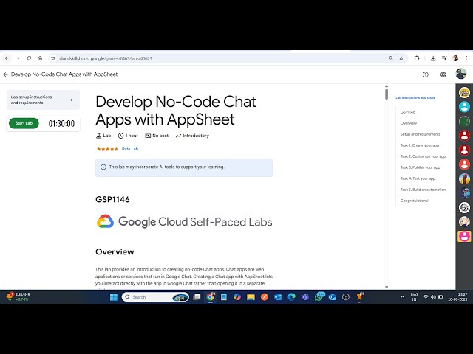Screen dimensions: 473x354
Task: Reload the current page
Action: coord(29,58)
